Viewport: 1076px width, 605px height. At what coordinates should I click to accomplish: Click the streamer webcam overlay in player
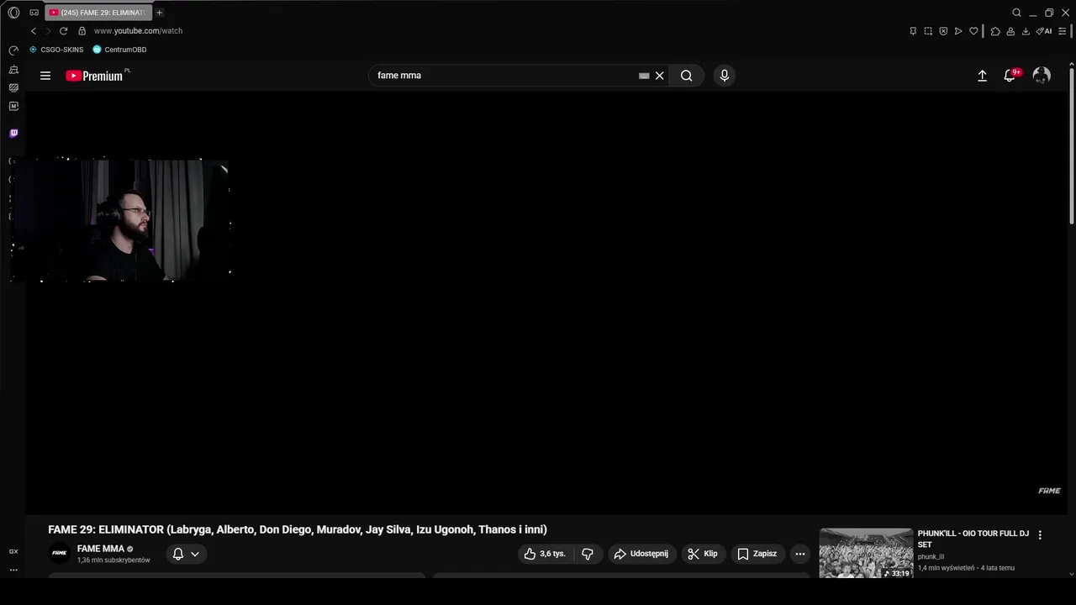point(119,220)
